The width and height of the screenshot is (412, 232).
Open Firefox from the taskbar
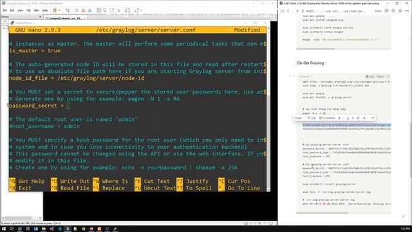pos(91,229)
